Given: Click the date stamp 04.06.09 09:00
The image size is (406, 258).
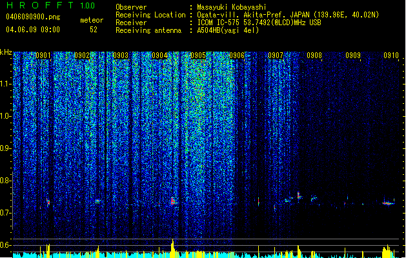Looking at the screenshot, I should (x=33, y=30).
